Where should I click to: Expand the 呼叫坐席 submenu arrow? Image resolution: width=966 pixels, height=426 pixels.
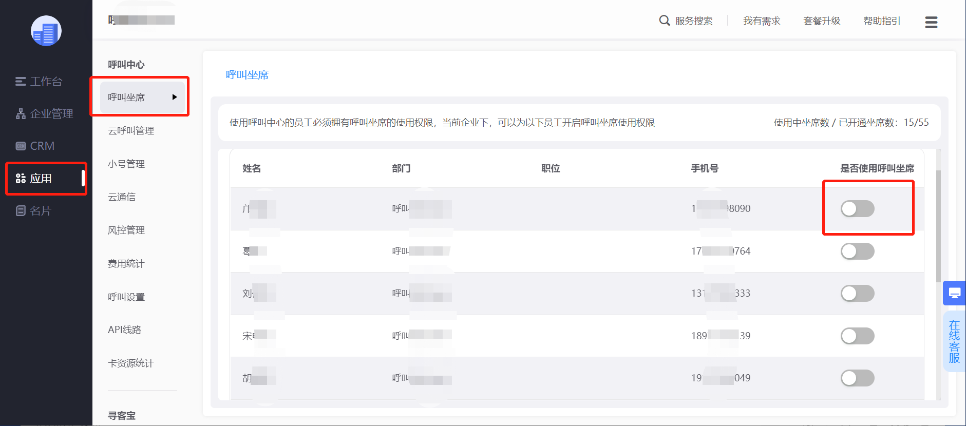175,97
